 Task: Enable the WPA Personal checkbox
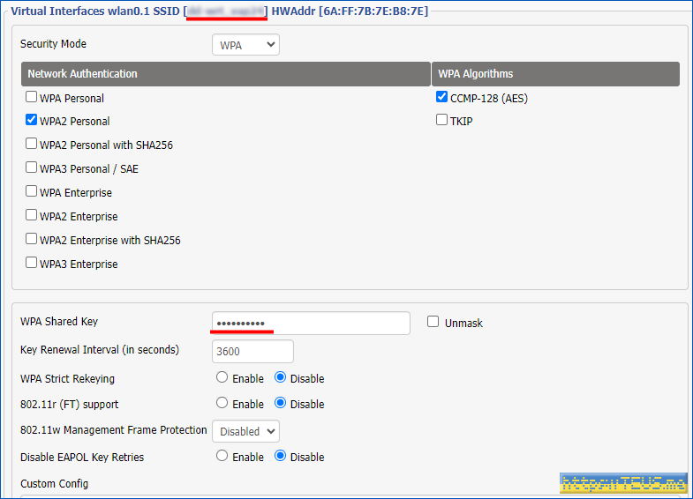[32, 98]
